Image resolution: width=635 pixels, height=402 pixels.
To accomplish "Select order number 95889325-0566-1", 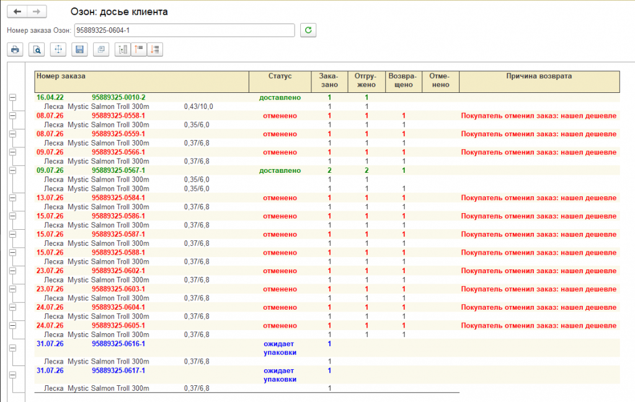I will point(118,152).
